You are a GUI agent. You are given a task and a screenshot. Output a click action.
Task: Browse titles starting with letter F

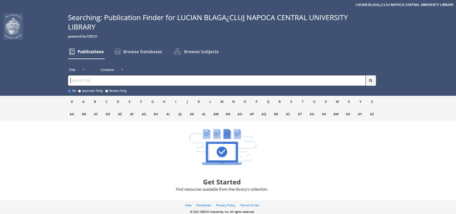pos(141,102)
